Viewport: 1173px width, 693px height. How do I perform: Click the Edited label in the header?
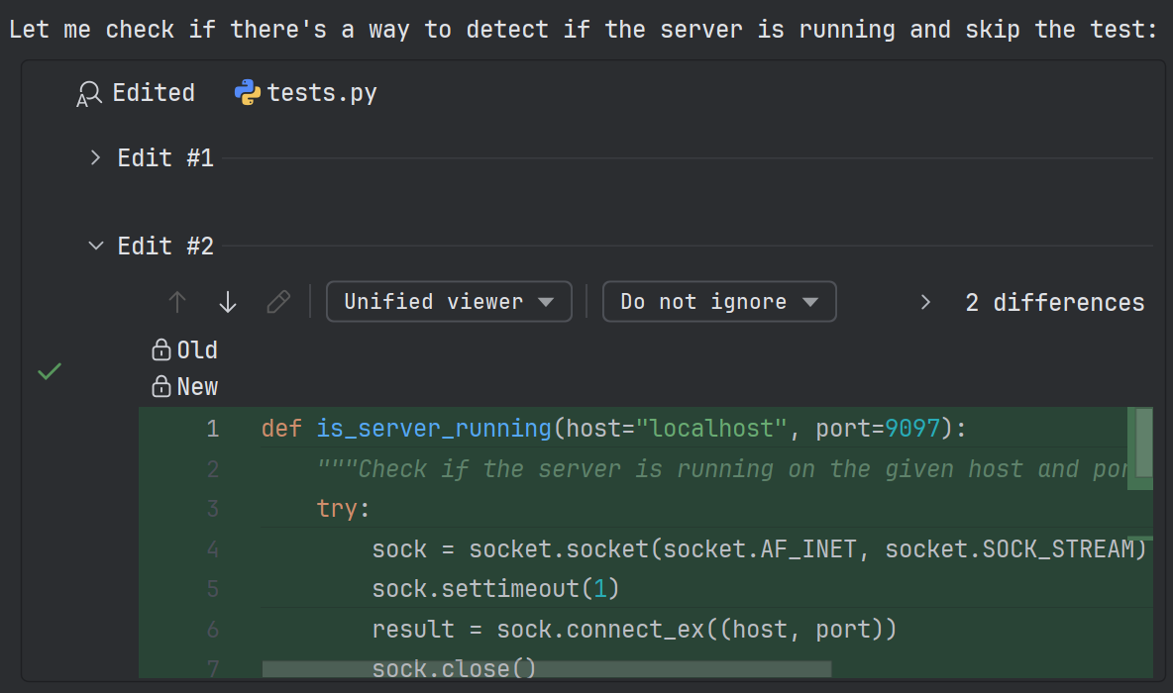(154, 91)
